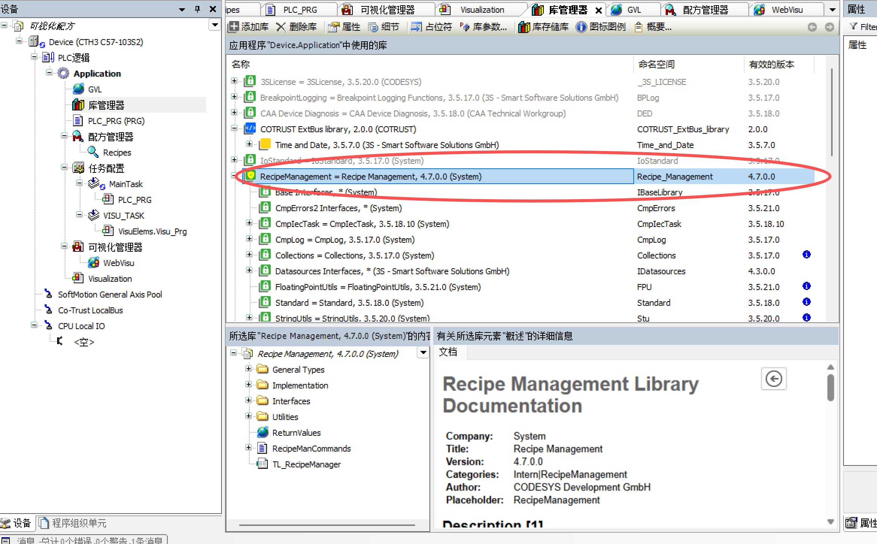Open the 文档 tab in details pane
The height and width of the screenshot is (544, 877).
coord(448,352)
